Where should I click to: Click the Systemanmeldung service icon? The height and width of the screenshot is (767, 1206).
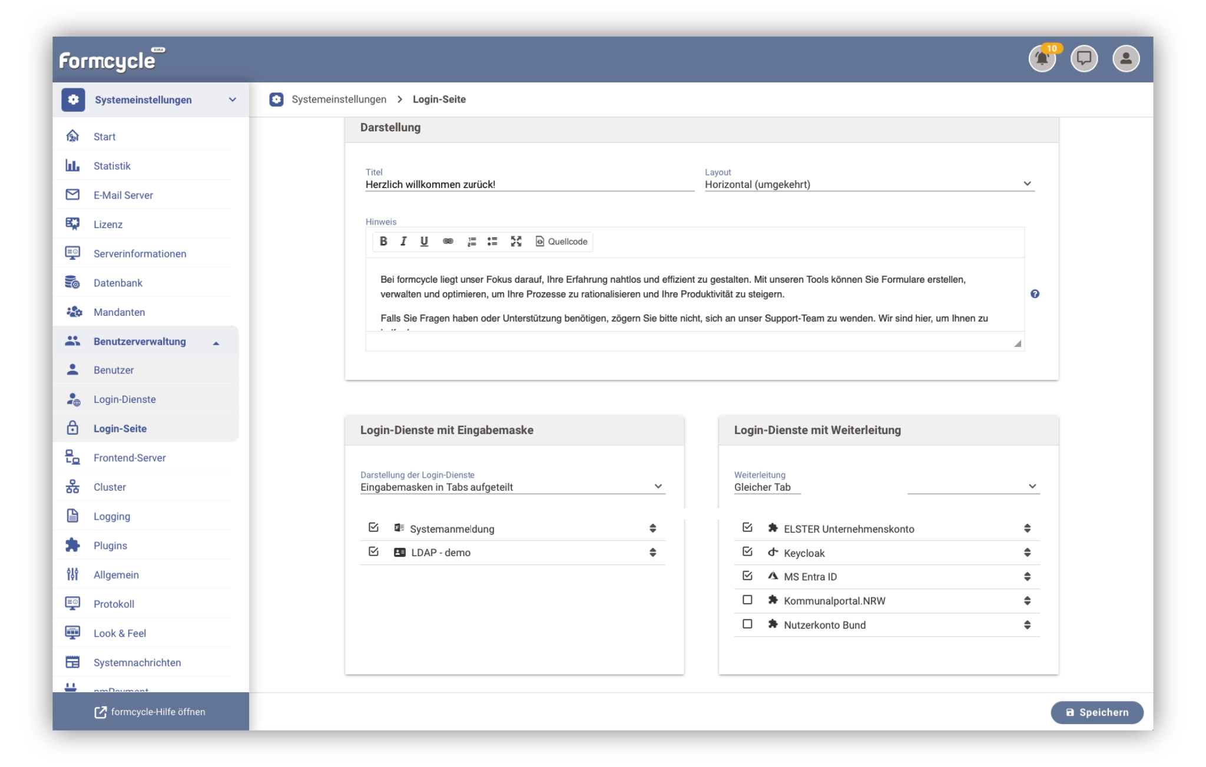399,528
